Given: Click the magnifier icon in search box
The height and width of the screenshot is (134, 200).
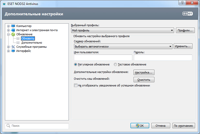Looking at the screenshot, I should pos(8,126).
